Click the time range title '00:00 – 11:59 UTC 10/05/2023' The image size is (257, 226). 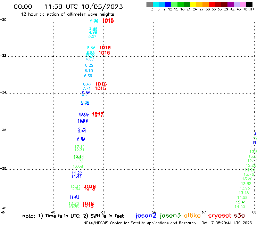click(68, 7)
